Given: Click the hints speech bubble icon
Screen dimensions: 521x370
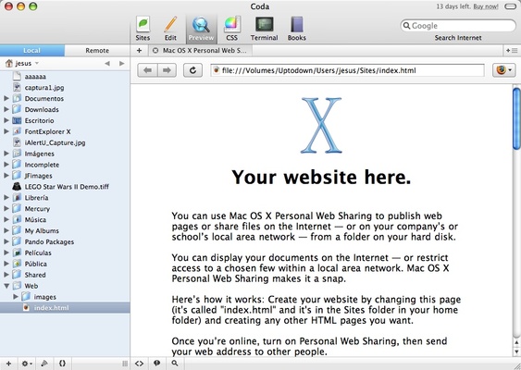Looking at the screenshot, I should (156, 364).
